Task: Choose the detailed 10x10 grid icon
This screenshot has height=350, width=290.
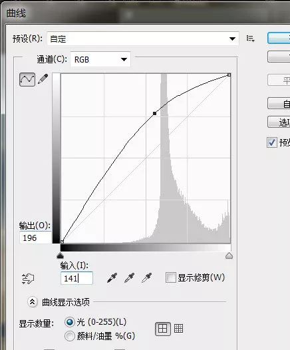Action: (x=178, y=329)
